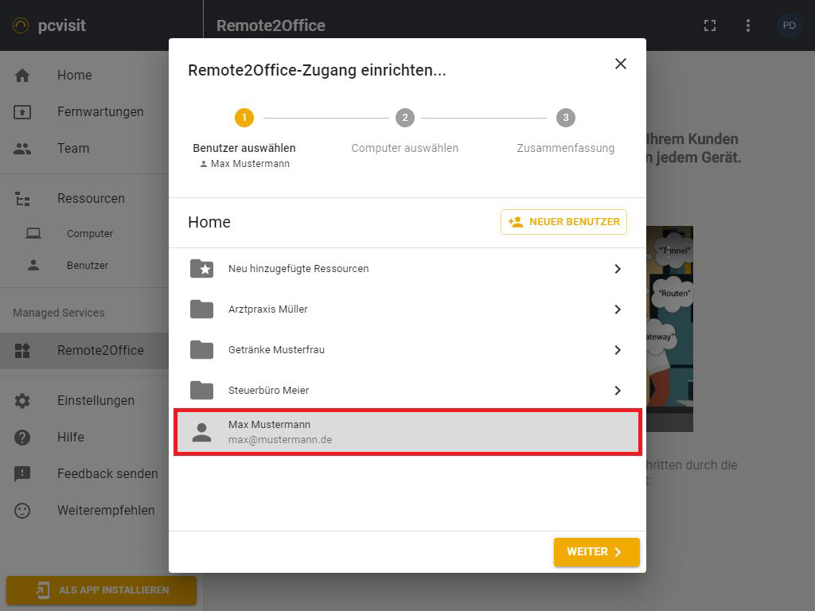Click the PD user avatar
Viewport: 815px width, 611px height.
pyautogui.click(x=789, y=25)
